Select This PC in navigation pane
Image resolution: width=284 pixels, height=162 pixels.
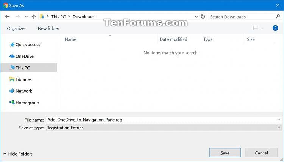click(29, 68)
